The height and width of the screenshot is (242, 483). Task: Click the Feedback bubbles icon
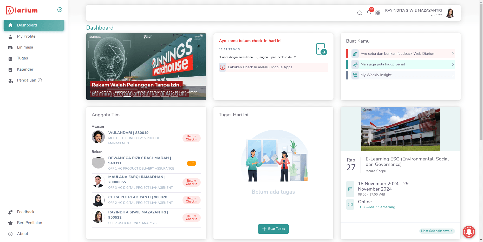pyautogui.click(x=10, y=212)
